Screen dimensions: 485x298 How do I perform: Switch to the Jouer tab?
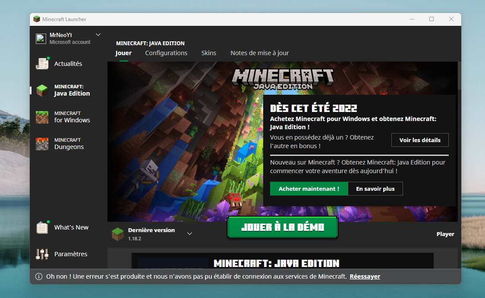pyautogui.click(x=123, y=53)
